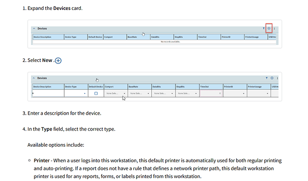Click the Default Device header in the empty grid

coord(95,37)
